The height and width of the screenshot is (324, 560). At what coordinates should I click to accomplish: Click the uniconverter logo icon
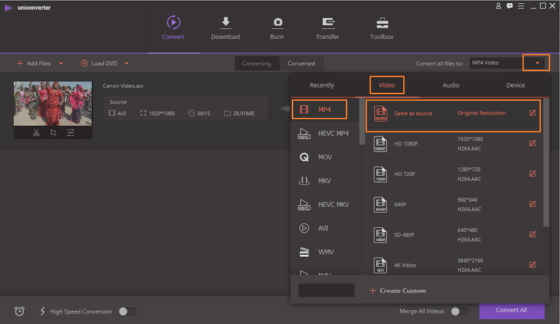coord(8,7)
